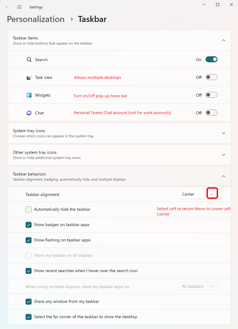The width and height of the screenshot is (238, 329).
Task: Turn on the Widgets toggle
Action: tap(211, 95)
